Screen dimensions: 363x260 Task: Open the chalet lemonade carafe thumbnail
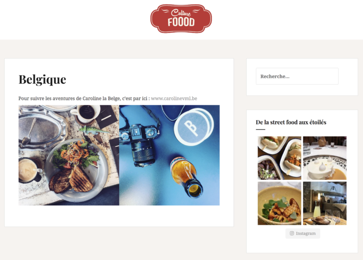tap(325, 203)
